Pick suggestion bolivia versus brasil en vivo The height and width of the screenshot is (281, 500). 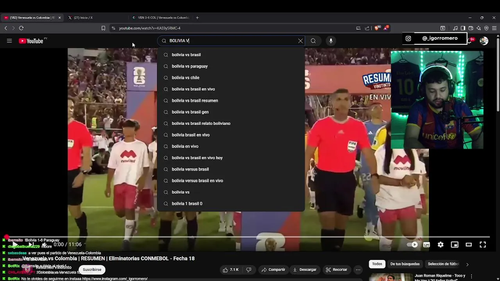coord(231,181)
